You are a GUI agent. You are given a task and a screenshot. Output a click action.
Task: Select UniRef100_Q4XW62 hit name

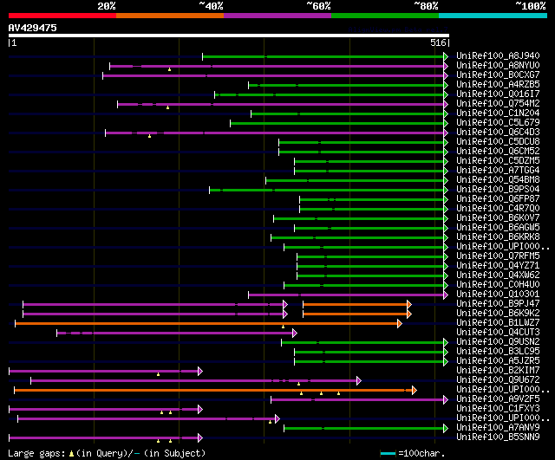click(498, 275)
